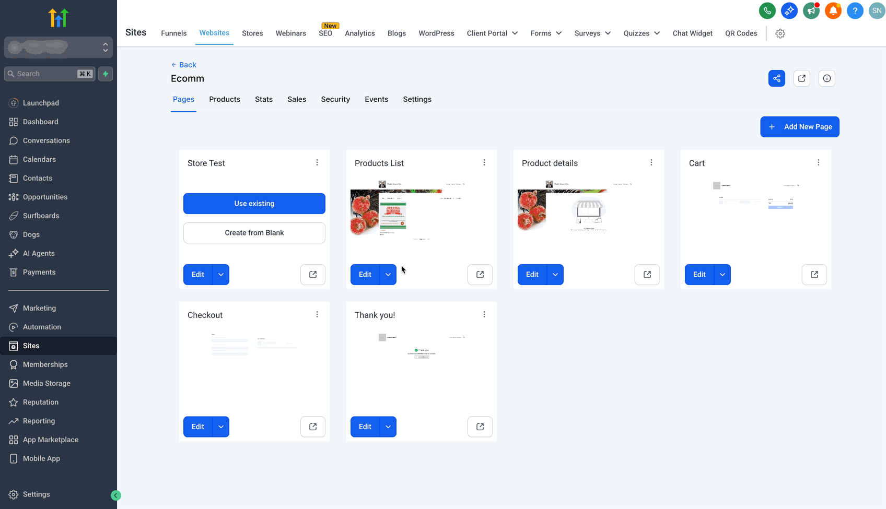The height and width of the screenshot is (509, 886).
Task: Expand Edit dropdown arrow on Products List
Action: pos(388,275)
